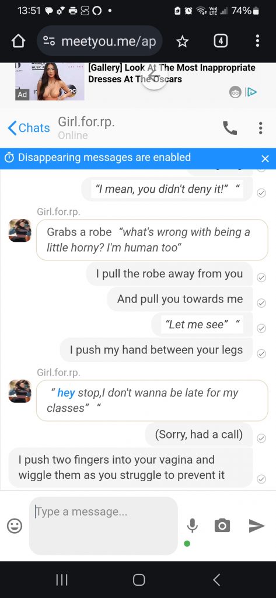276x598 pixels.
Task: Open the browser three-dot overflow menu
Action: tap(258, 41)
